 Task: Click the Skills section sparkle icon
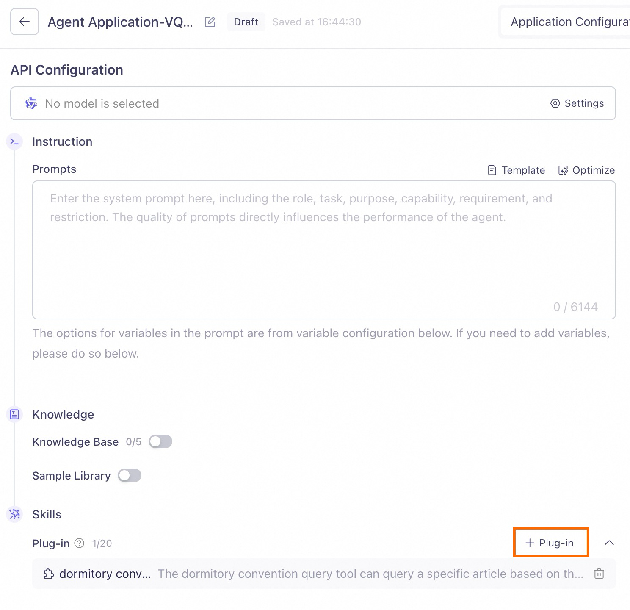tap(14, 514)
